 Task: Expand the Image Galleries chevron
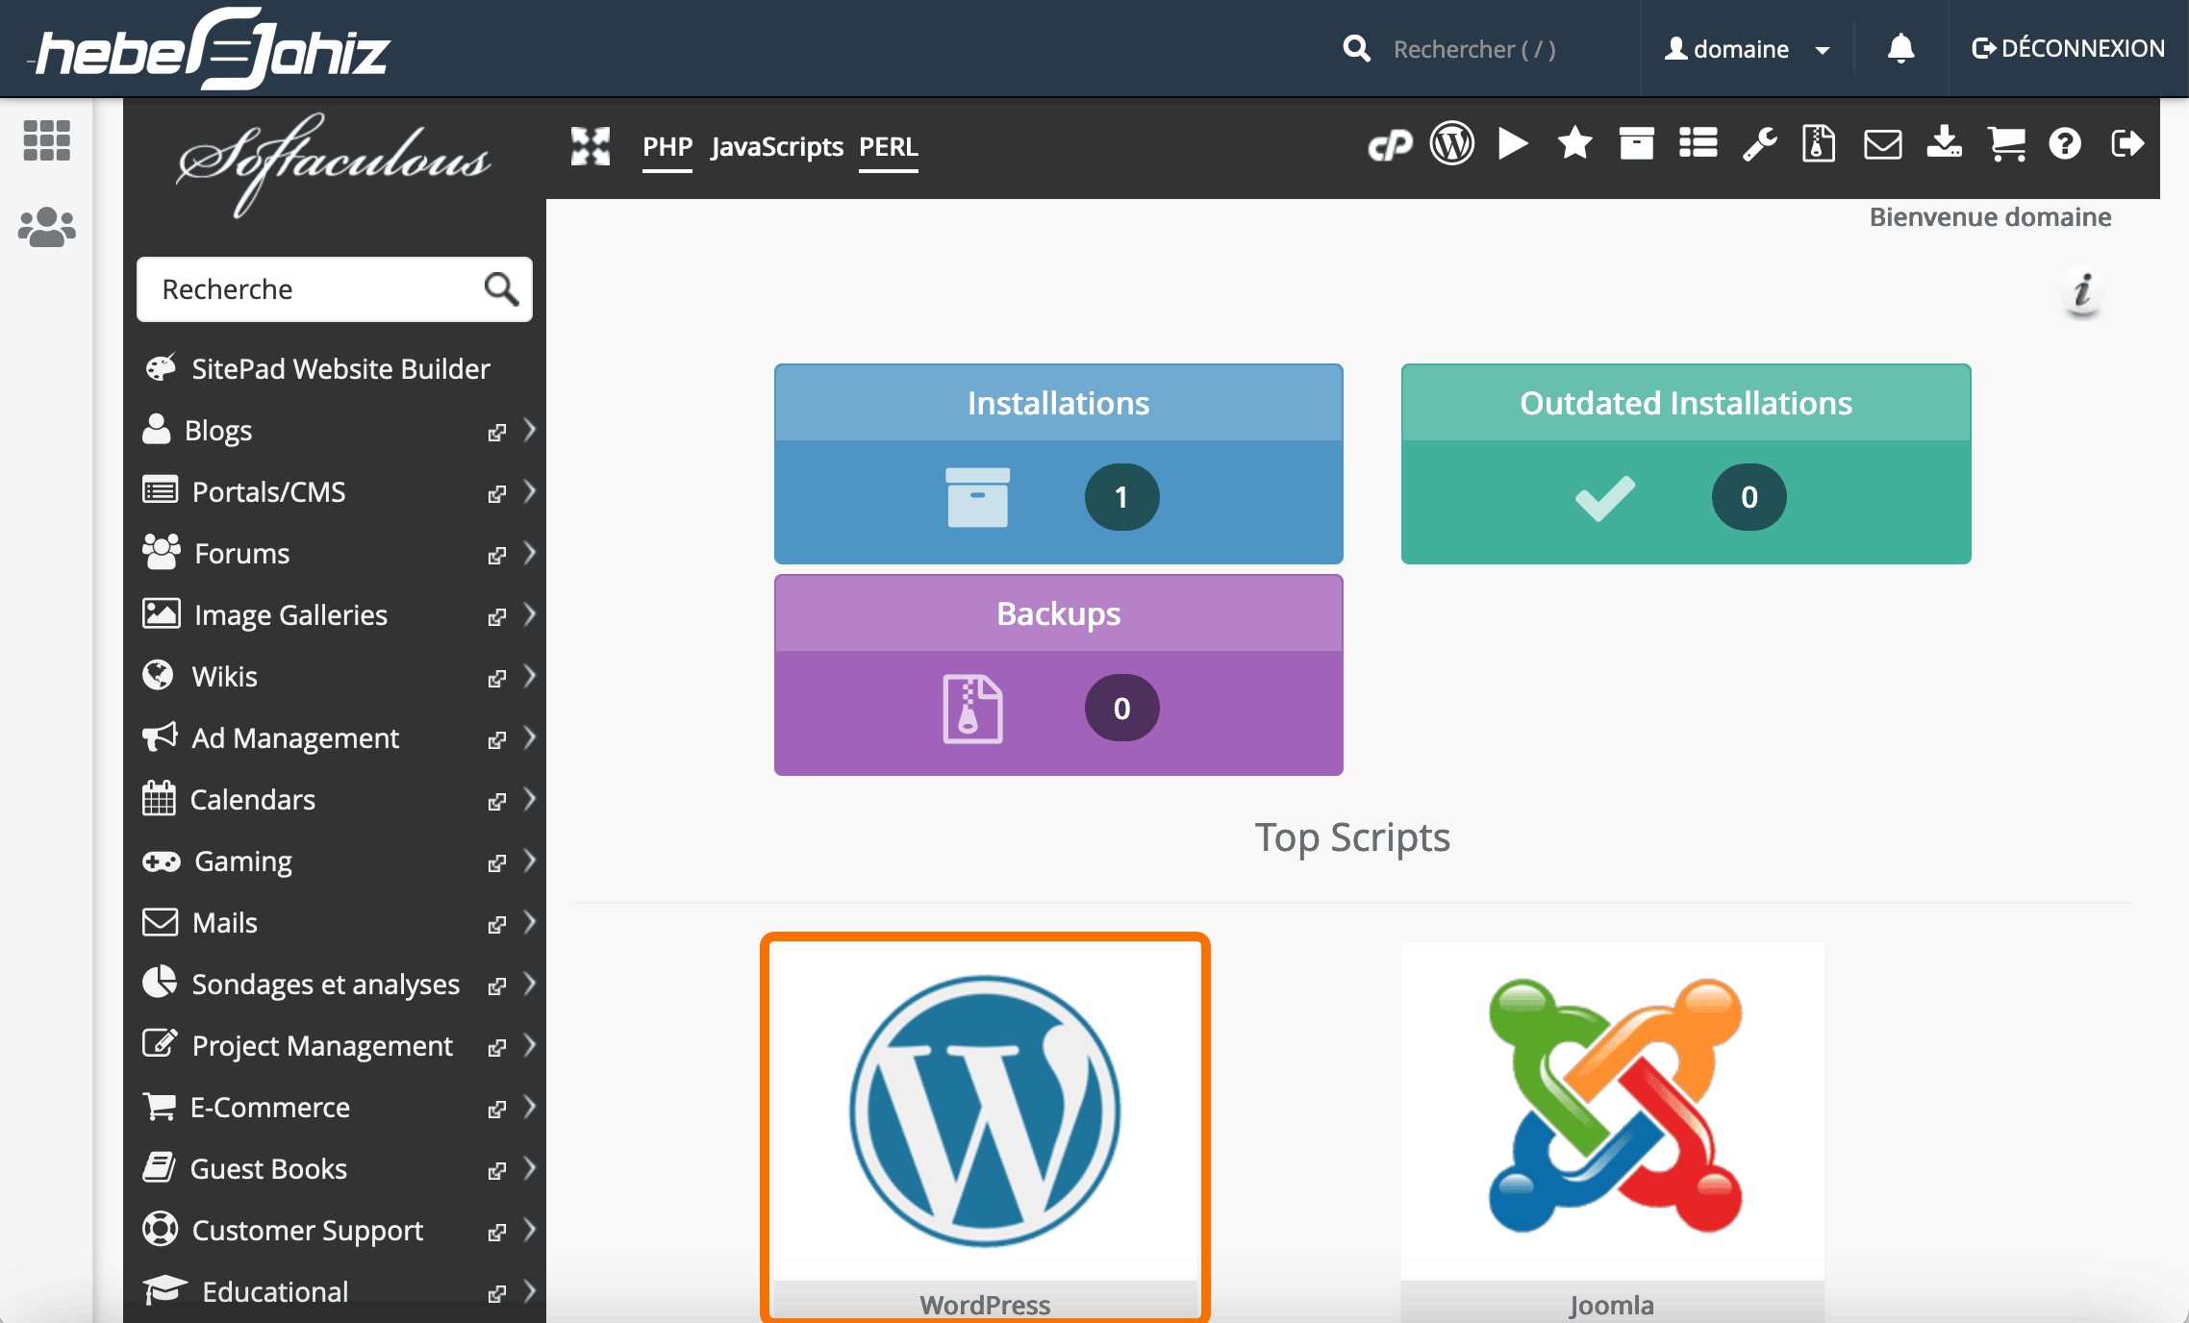(529, 614)
